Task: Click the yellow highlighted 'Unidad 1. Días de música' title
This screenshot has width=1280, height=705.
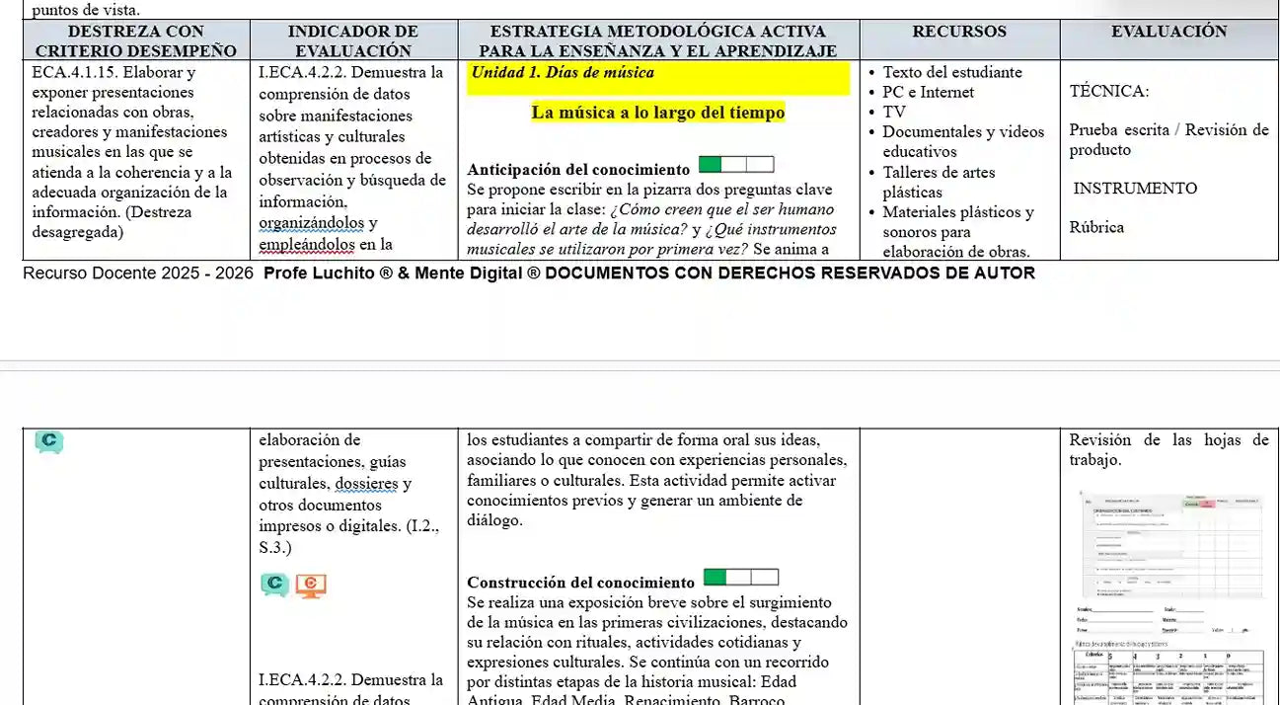Action: coord(563,72)
